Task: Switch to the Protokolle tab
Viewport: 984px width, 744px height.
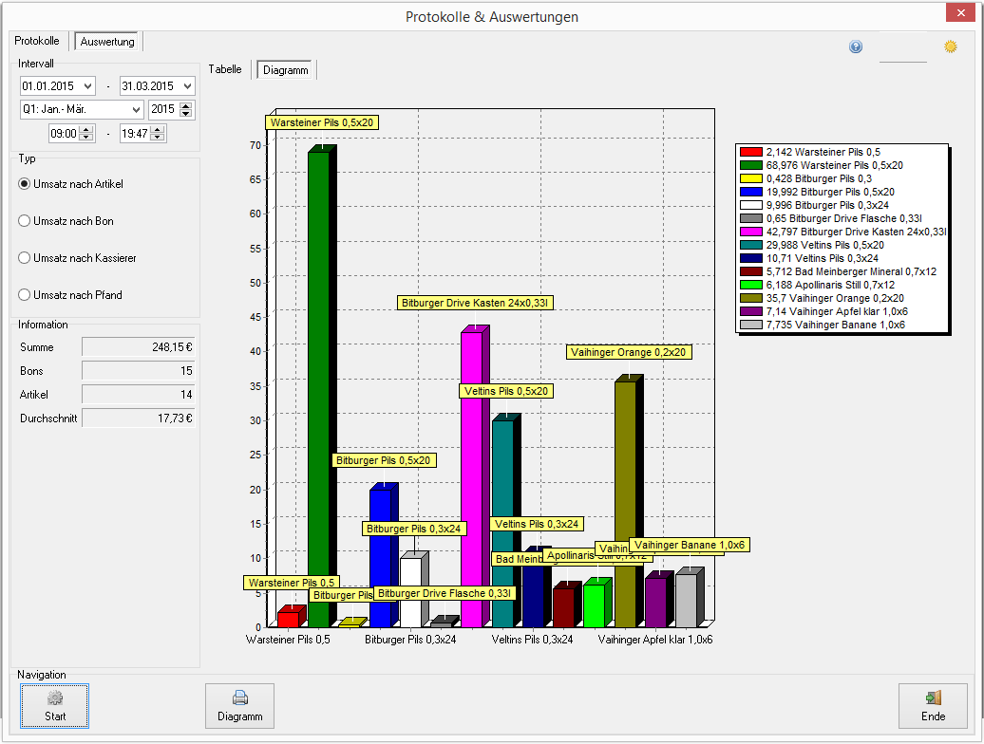Action: click(x=37, y=41)
